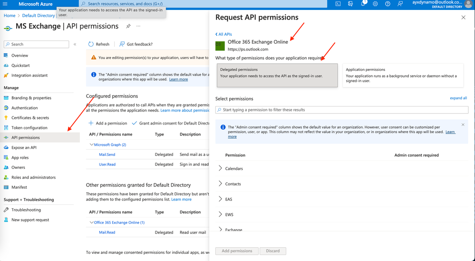Image resolution: width=475 pixels, height=261 pixels.
Task: Click the account avatar in the top right
Action: pyautogui.click(x=468, y=4)
